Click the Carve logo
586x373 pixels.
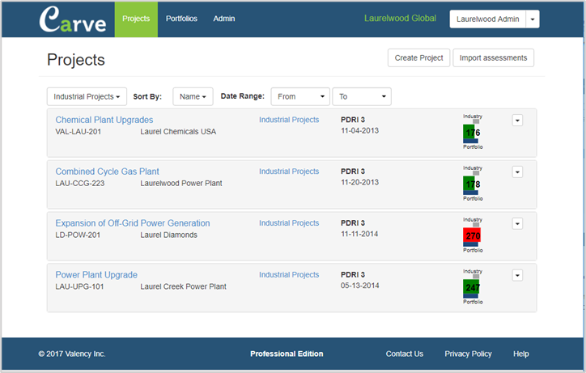coord(73,19)
